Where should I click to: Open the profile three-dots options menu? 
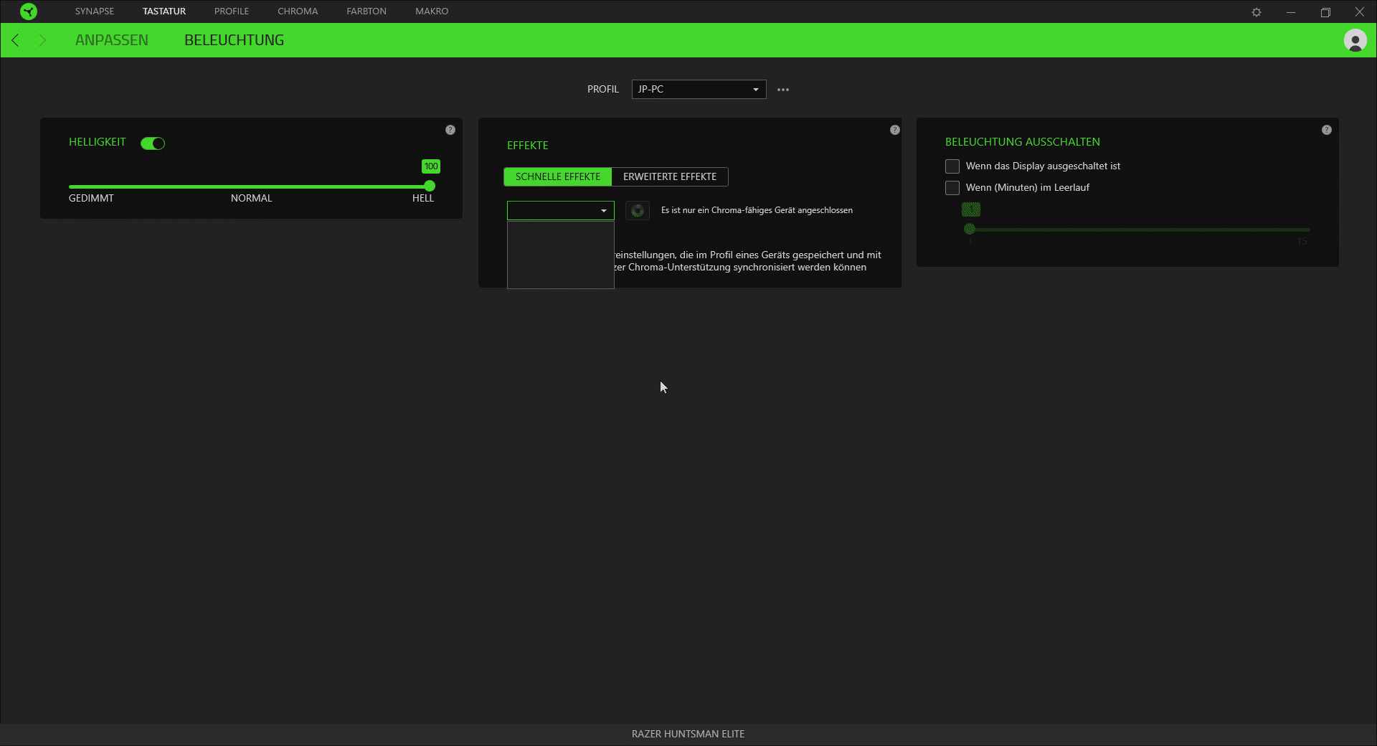click(783, 90)
